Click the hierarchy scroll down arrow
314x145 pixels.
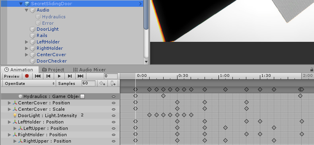[x=146, y=62]
